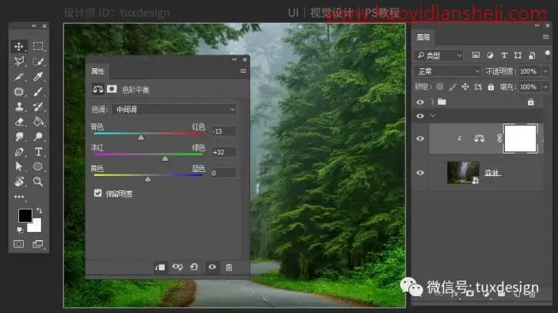
Task: Hide the 森林 layer
Action: click(420, 173)
